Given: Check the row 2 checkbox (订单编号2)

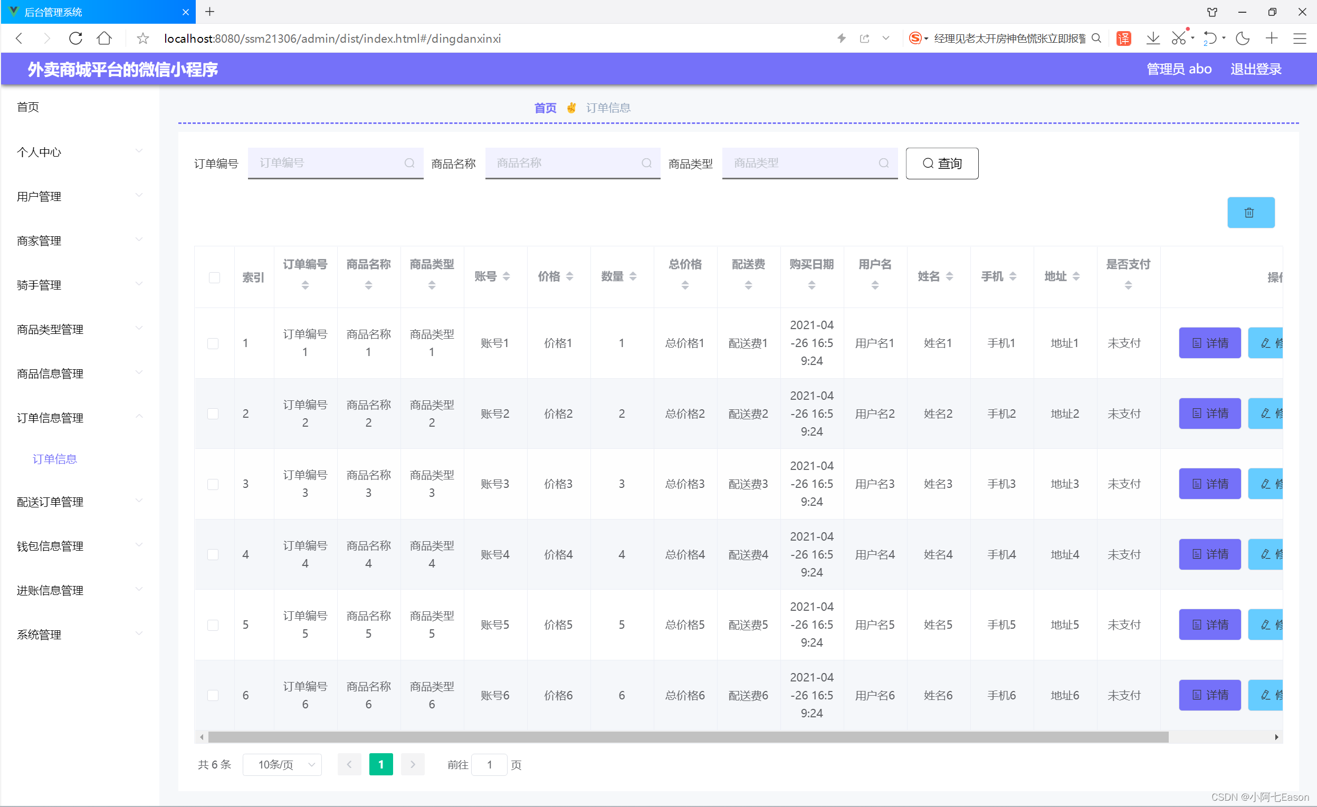Looking at the screenshot, I should click(x=213, y=414).
